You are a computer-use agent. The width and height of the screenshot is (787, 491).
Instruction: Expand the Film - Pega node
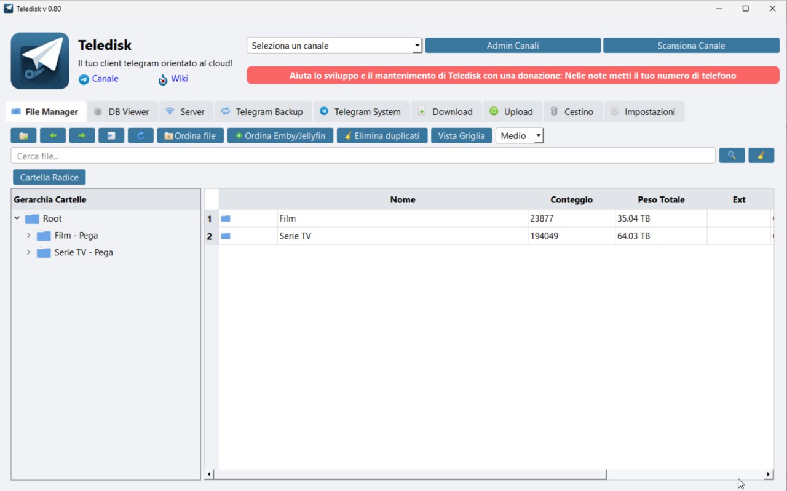pyautogui.click(x=28, y=236)
